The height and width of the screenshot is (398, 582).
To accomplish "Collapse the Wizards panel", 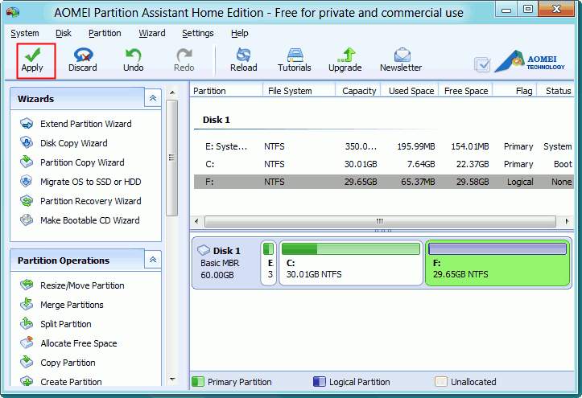I will click(153, 98).
